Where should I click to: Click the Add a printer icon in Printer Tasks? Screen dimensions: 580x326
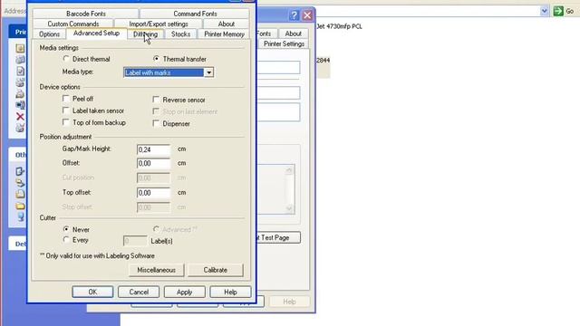(x=20, y=48)
